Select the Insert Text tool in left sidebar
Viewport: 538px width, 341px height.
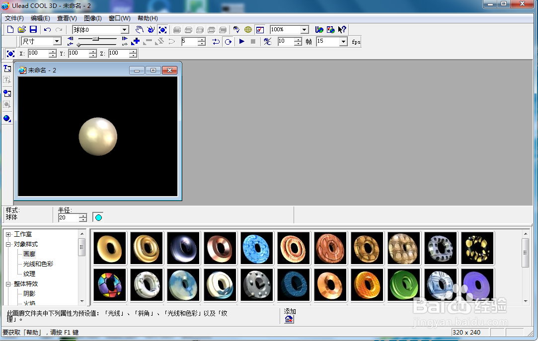7,68
